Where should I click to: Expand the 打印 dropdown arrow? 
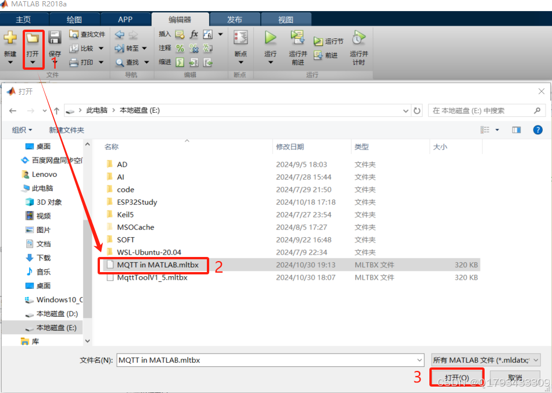click(101, 62)
